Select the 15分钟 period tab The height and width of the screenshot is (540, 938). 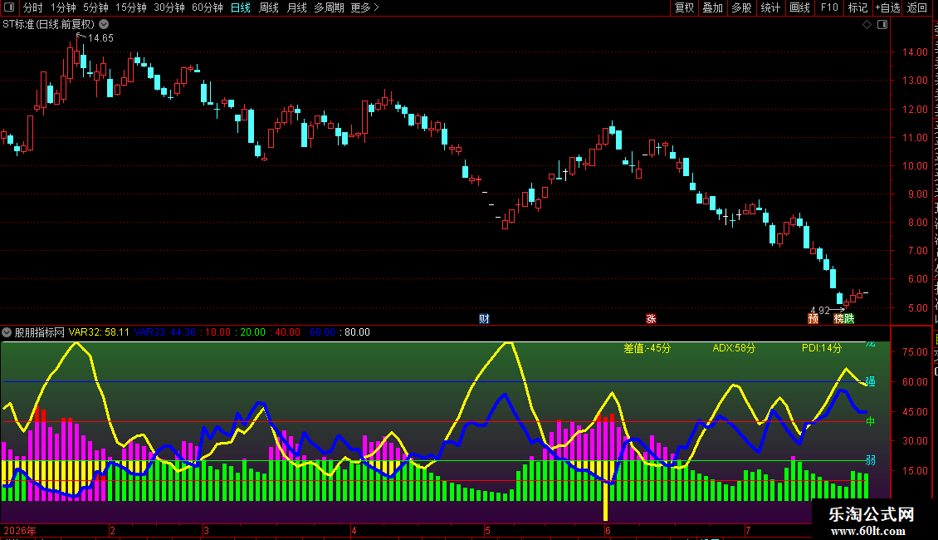[x=131, y=7]
